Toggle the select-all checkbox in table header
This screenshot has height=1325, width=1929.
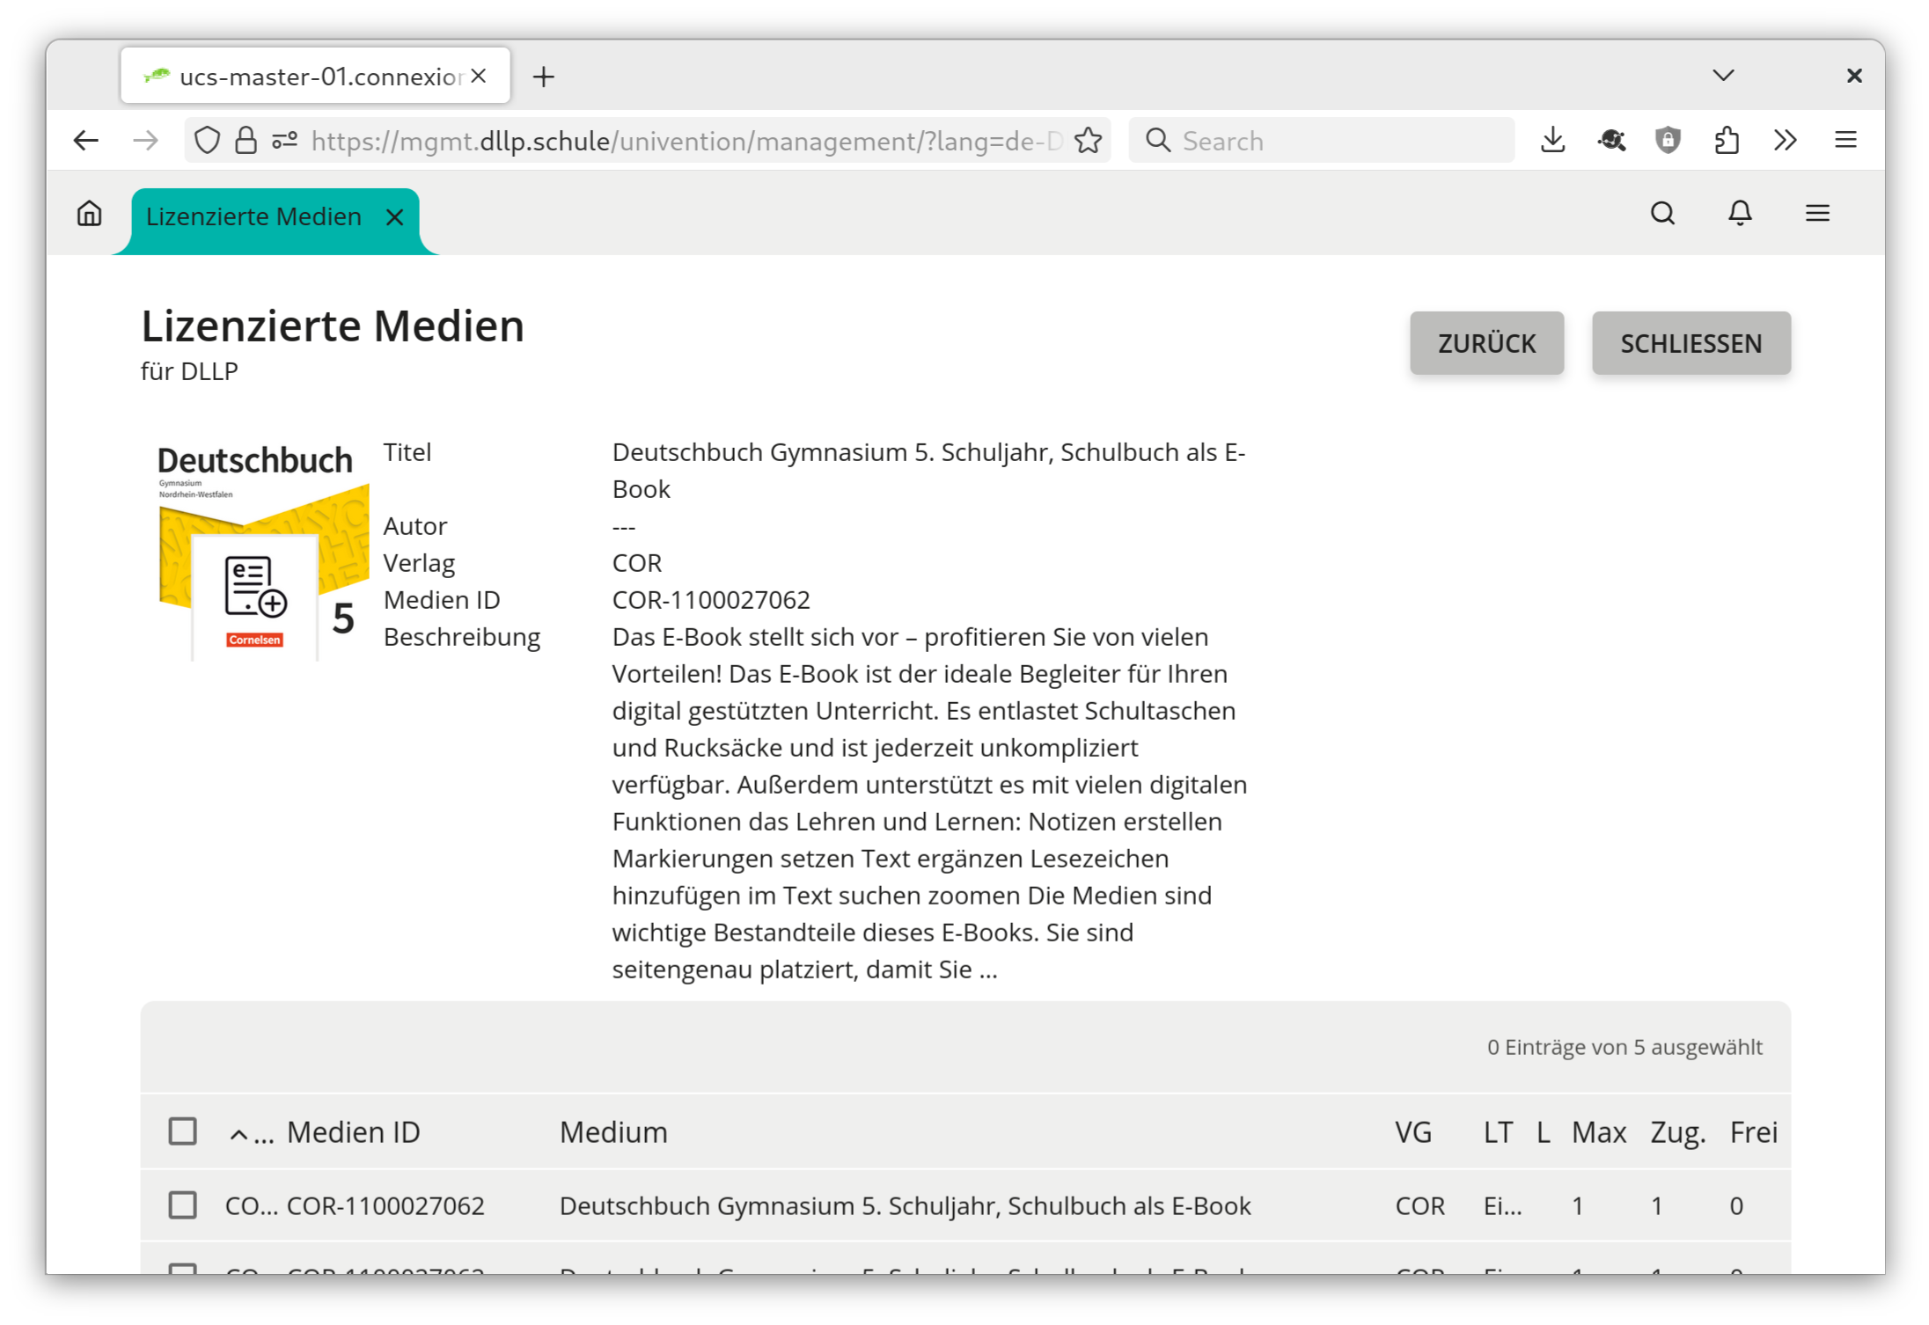coord(183,1131)
